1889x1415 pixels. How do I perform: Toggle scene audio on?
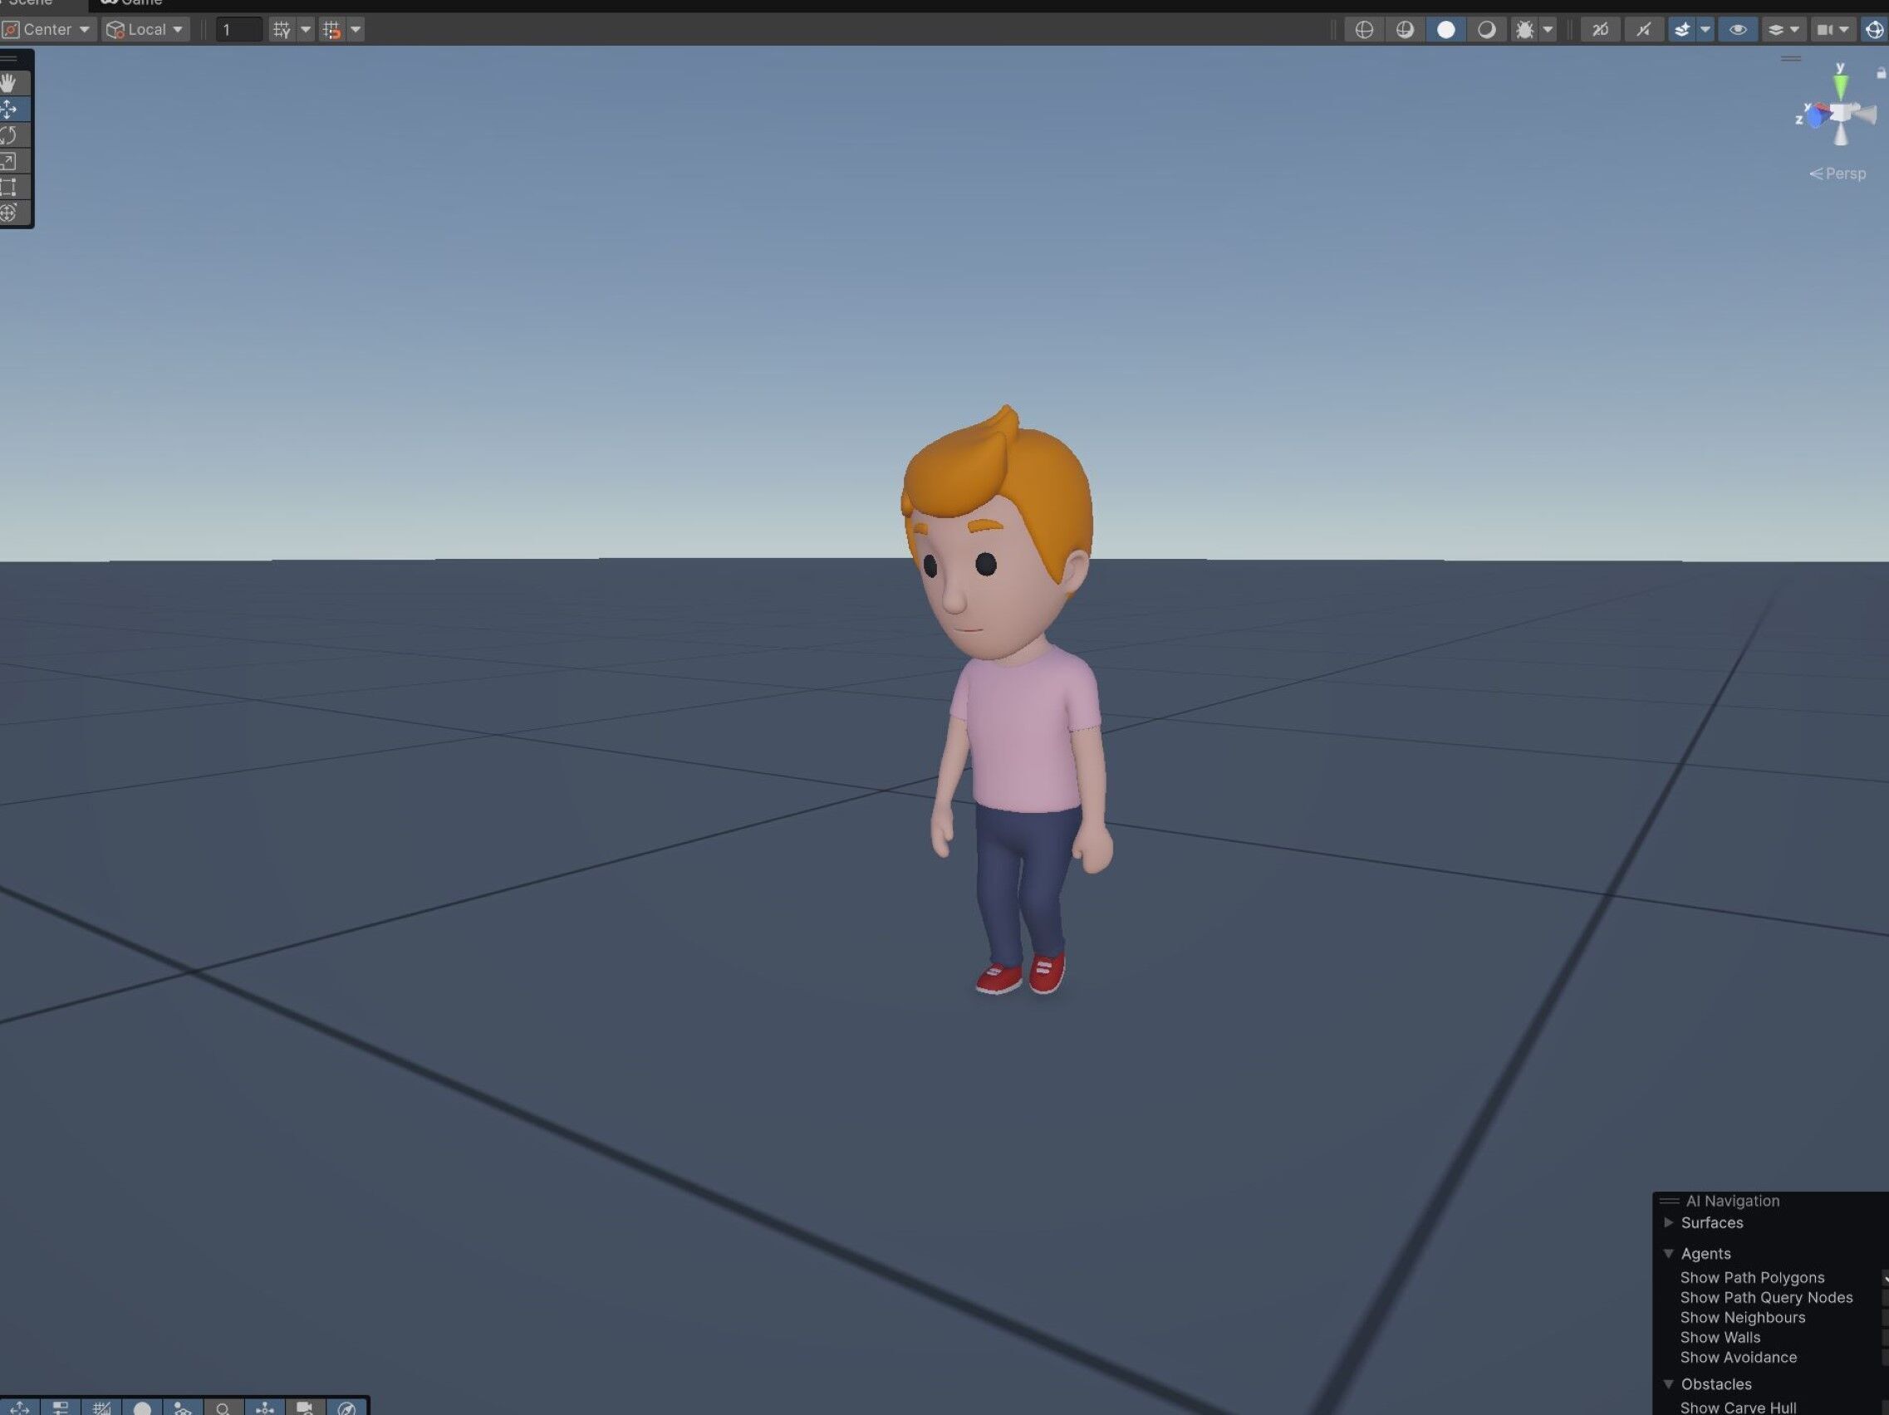tap(1643, 30)
